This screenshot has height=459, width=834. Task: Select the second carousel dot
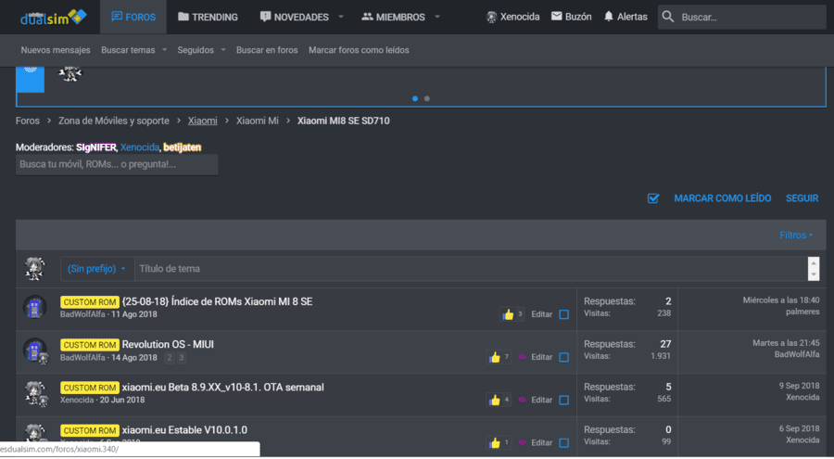pos(426,98)
